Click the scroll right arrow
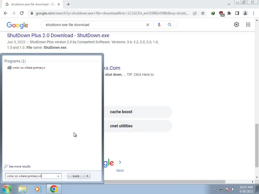Image resolution: width=259 pixels, height=194 pixels. 253,182
